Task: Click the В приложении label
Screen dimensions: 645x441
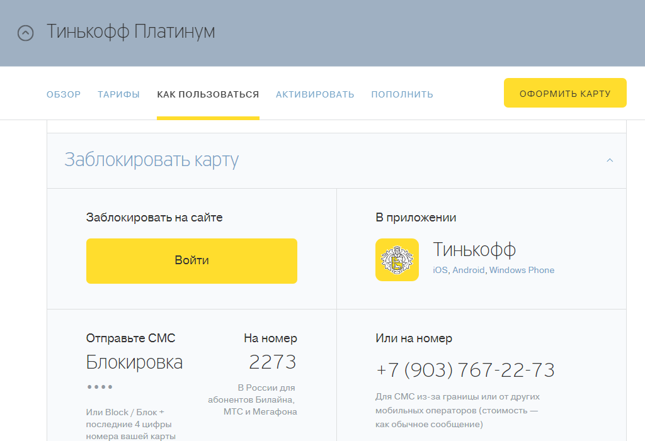Action: point(416,218)
